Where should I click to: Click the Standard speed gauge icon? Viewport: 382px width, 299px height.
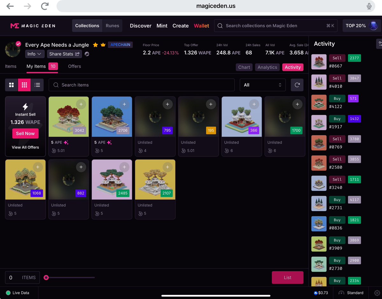tap(342, 293)
